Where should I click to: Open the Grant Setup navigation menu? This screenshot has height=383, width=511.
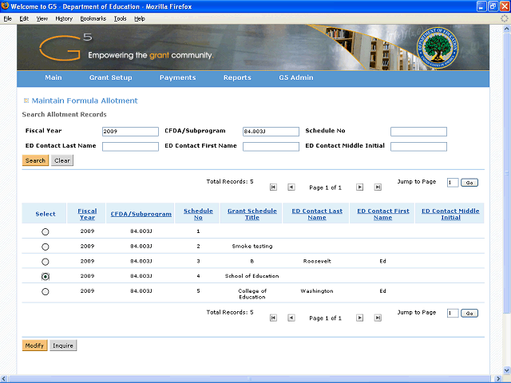click(110, 78)
